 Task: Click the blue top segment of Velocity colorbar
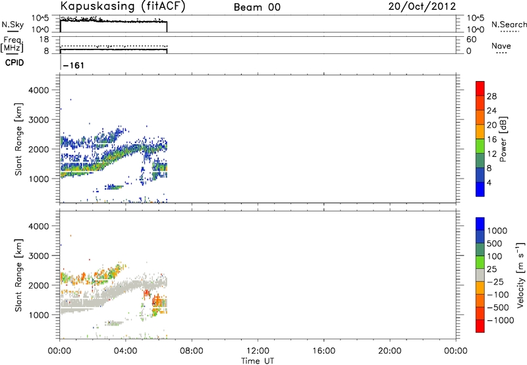tap(480, 223)
